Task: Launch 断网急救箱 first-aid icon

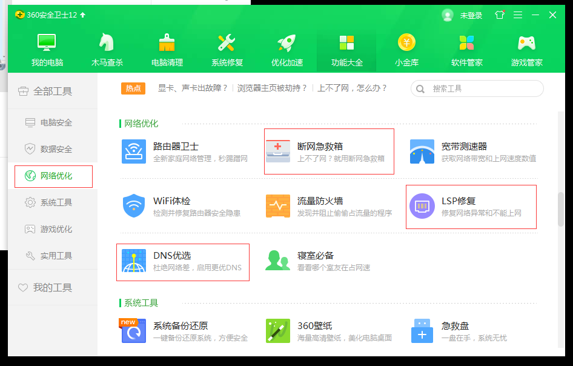Action: [x=278, y=151]
